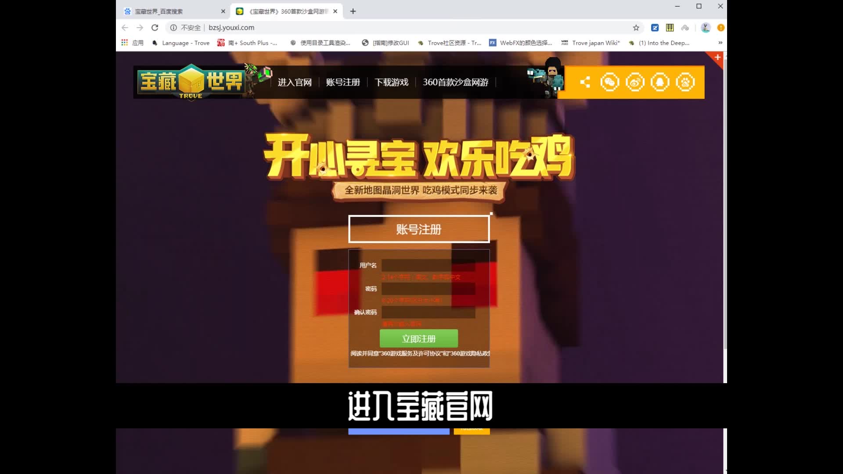Click the 立即注册 submit registration button
Screen dimensions: 843x474
418,338
